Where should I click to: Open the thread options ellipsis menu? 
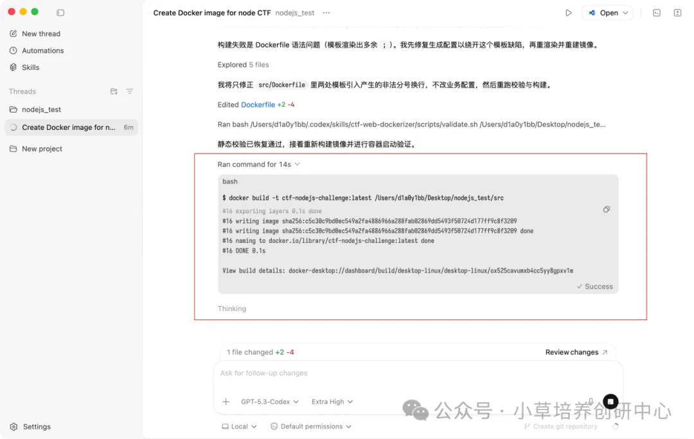click(x=326, y=13)
